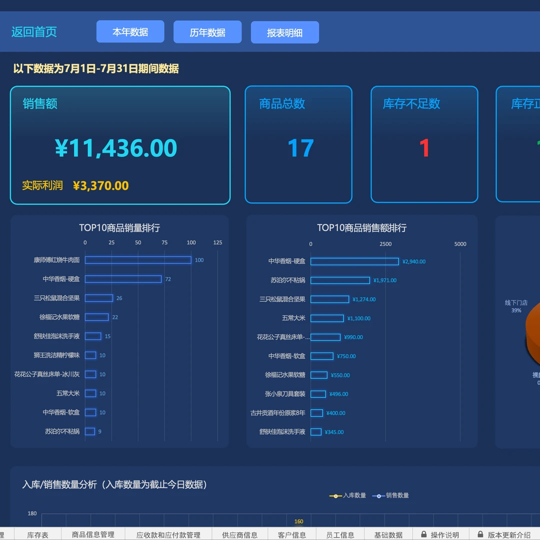The image size is (540, 540).
Task: Click the lock icon on 版本更新介绍 tab
Action: (x=480, y=534)
